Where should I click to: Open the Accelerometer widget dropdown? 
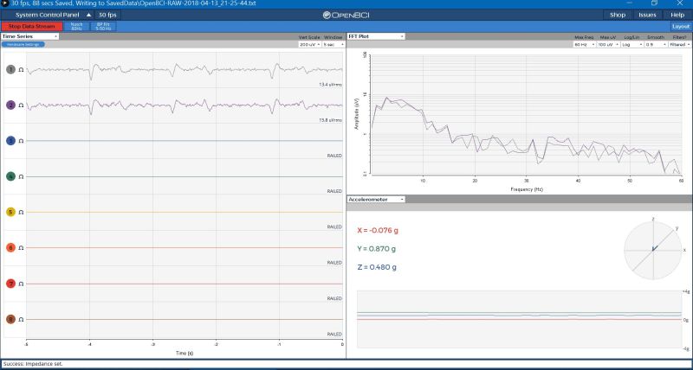tap(376, 200)
